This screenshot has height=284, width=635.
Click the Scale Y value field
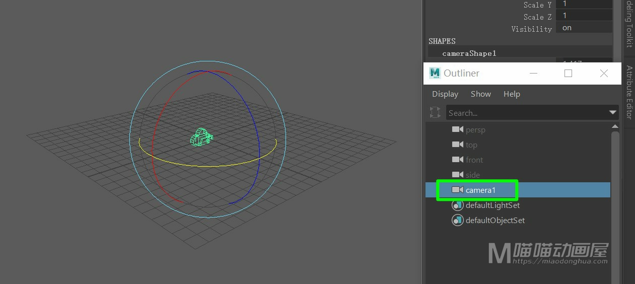click(584, 4)
